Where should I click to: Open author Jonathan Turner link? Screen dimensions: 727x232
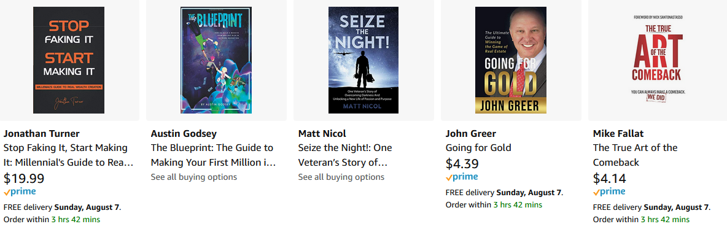[41, 134]
